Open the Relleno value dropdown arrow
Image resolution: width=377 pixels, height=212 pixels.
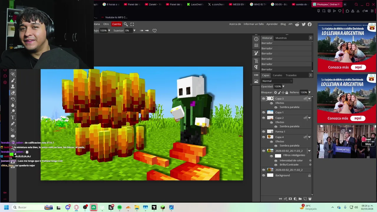click(x=309, y=92)
